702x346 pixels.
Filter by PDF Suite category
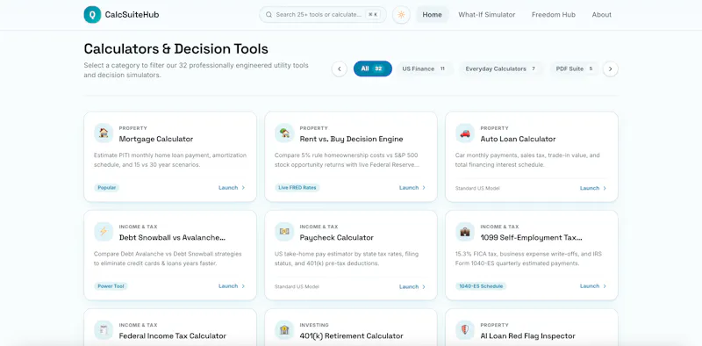pos(575,69)
